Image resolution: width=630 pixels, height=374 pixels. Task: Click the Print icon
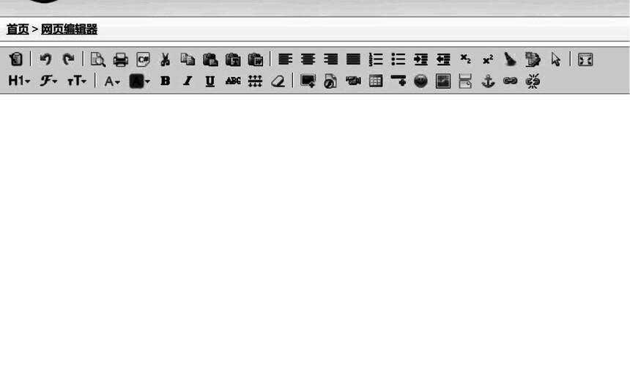pos(121,59)
